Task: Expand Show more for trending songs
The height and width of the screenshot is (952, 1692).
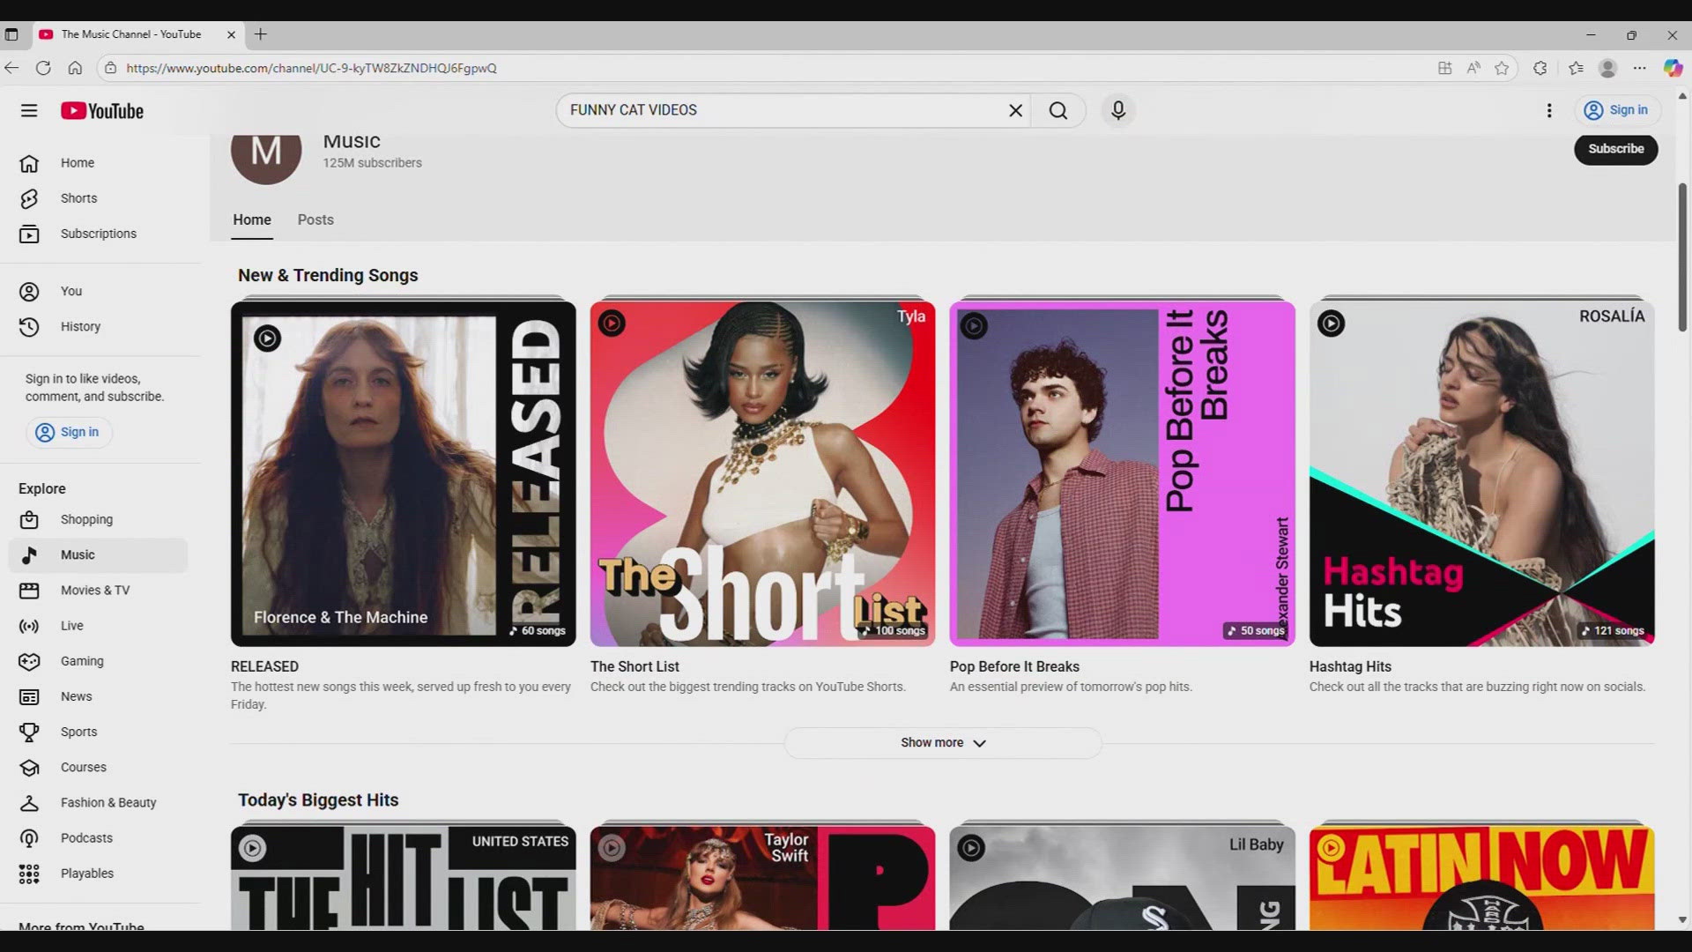Action: tap(942, 742)
